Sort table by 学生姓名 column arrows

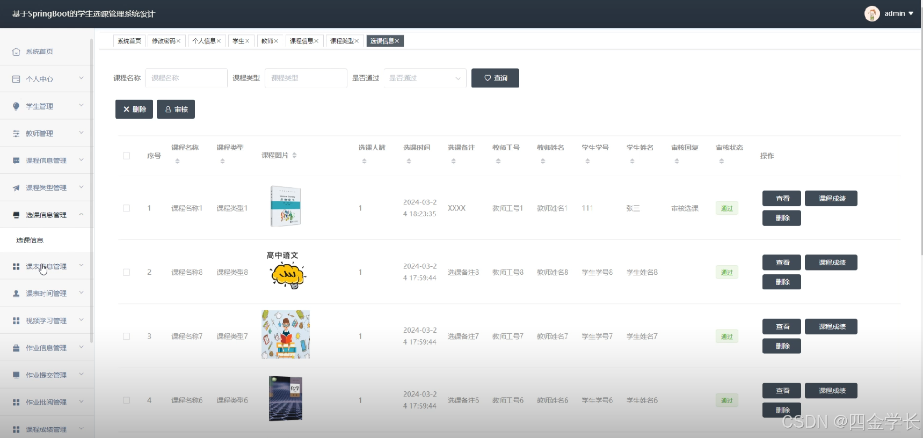point(632,161)
